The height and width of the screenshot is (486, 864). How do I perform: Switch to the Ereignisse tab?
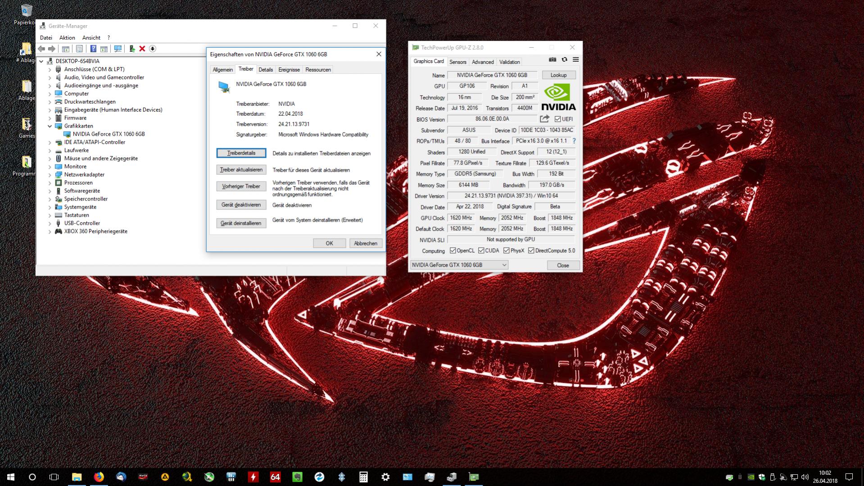(x=289, y=70)
